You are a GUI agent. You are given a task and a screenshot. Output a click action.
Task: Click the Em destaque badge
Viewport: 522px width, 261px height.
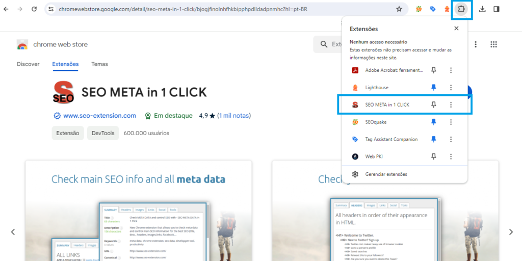coord(169,116)
